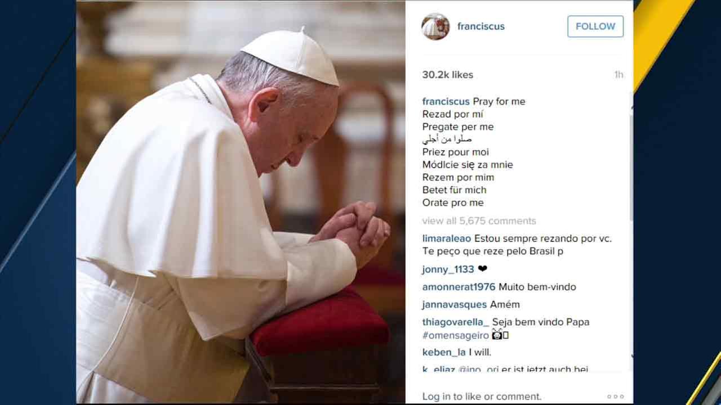Open franciscus username in the header
Viewport: 721px width, 405px height.
[x=481, y=26]
